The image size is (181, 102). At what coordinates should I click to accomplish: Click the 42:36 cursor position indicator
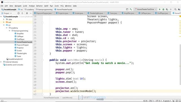(x=145, y=101)
